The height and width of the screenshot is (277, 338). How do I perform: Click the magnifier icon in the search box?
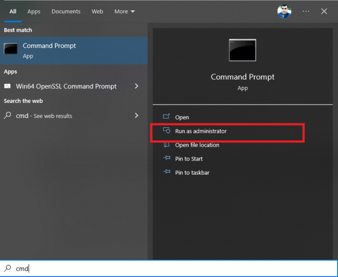(8, 269)
